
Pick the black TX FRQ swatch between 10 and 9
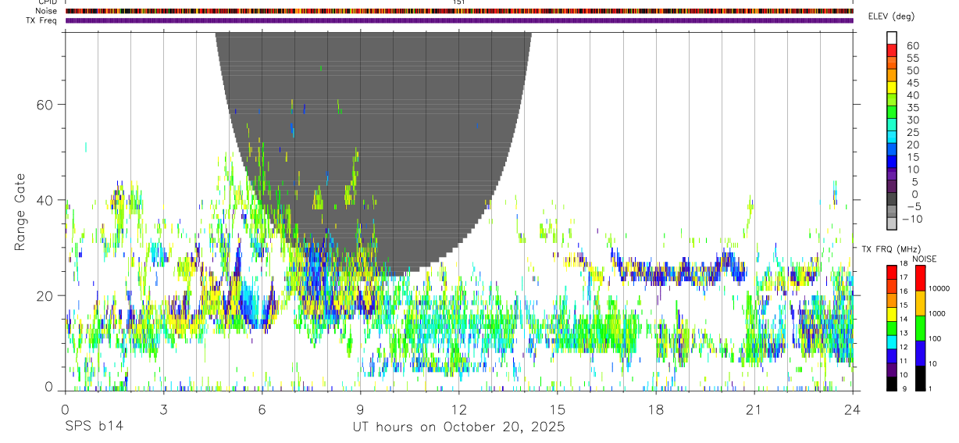891,384
